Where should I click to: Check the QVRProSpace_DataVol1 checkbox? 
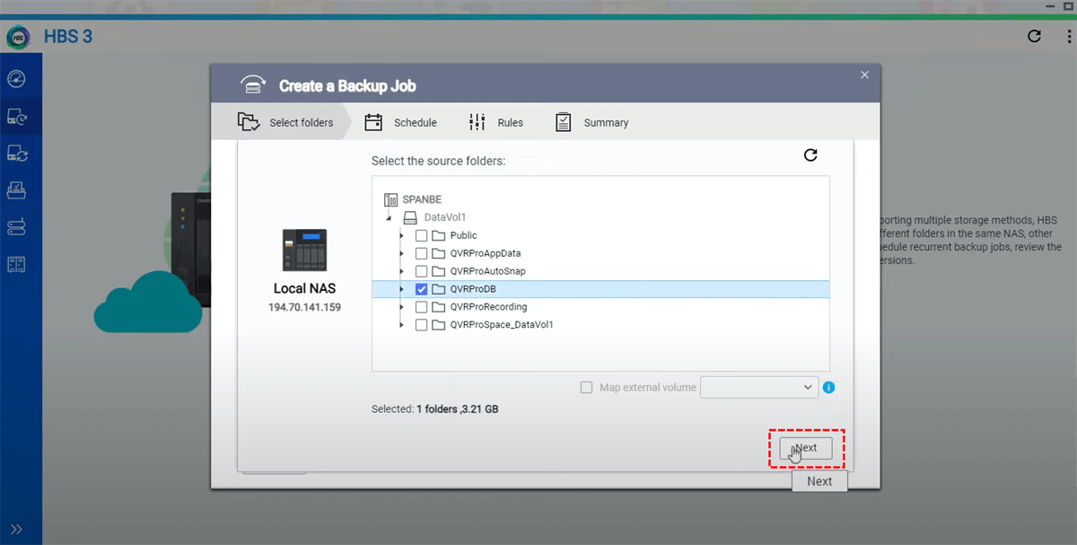point(421,325)
